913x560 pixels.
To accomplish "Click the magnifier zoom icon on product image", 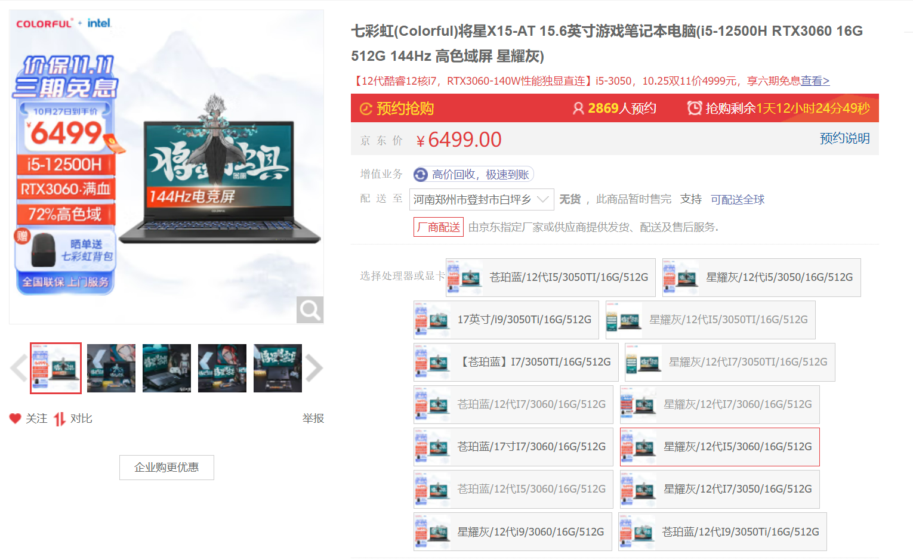I will 310,310.
